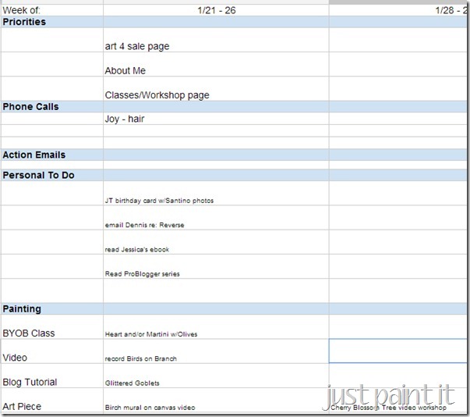Click the 'Glittered Goblets' blog tutorial cell
Image resolution: width=470 pixels, height=417 pixels.
[216, 376]
